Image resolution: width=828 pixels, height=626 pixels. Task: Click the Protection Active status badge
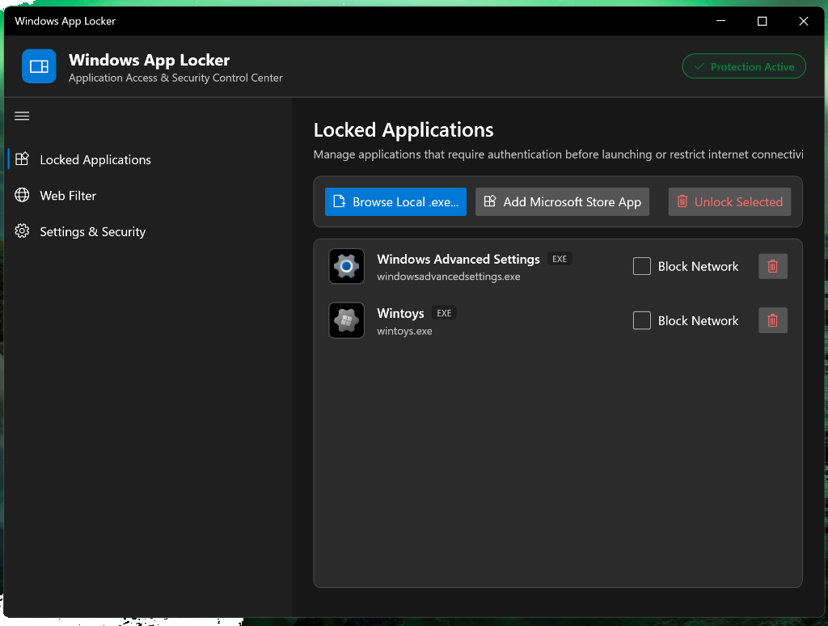coord(744,66)
